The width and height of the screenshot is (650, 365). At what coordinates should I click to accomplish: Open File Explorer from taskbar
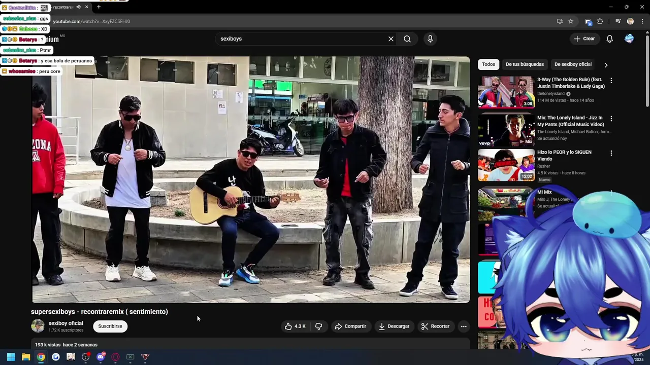(x=26, y=357)
